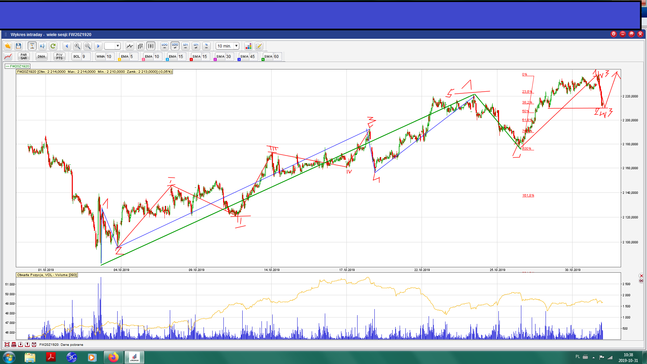Image resolution: width=647 pixels, height=364 pixels.
Task: Select the OHLC bar chart style
Action: coord(140,46)
